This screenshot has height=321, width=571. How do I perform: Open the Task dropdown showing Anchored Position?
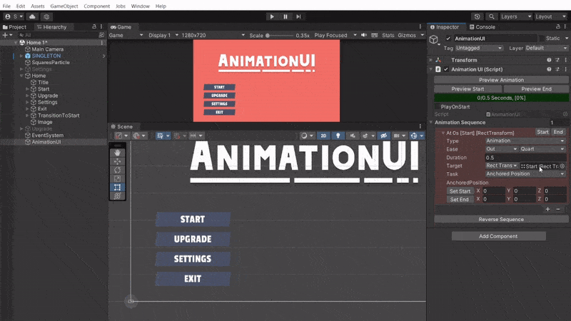pyautogui.click(x=525, y=174)
